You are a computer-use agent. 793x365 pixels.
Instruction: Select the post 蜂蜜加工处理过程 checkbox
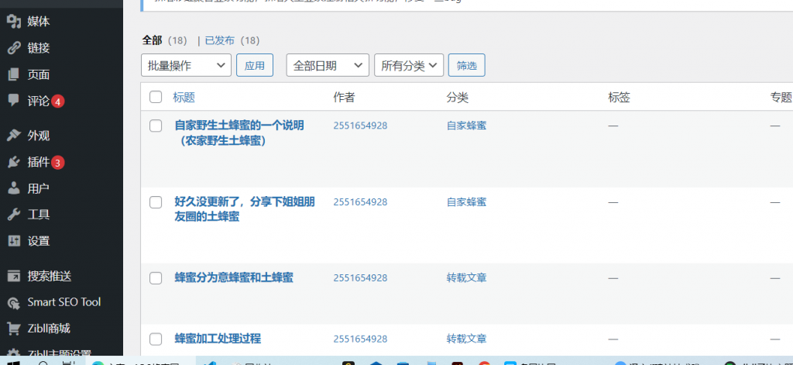[156, 339]
